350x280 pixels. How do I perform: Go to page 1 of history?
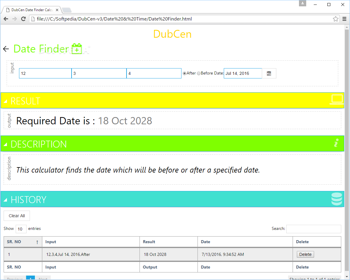(31, 278)
